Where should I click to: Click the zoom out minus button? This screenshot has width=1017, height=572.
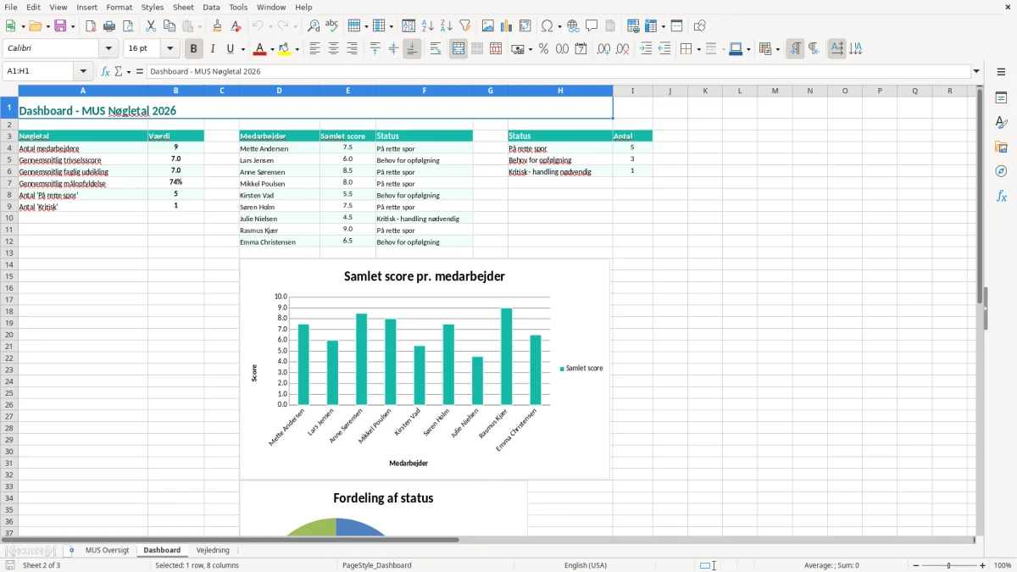[916, 565]
